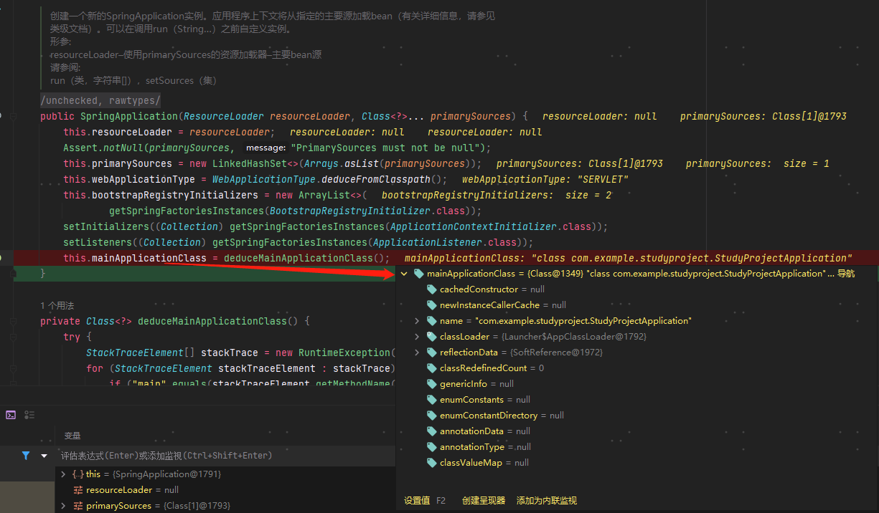
Task: Focus the evaluate expression input field
Action: (226, 456)
